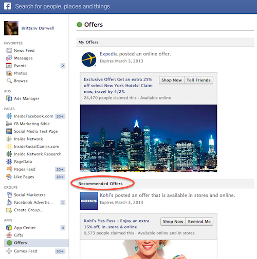The height and width of the screenshot is (259, 257).
Task: Open the Browse label in Favorites
Action: click(x=21, y=81)
